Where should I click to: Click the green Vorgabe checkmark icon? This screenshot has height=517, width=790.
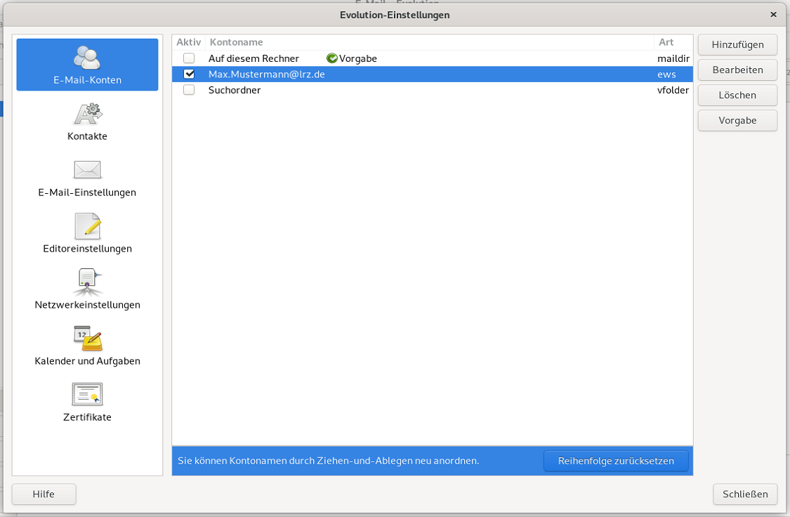(332, 58)
